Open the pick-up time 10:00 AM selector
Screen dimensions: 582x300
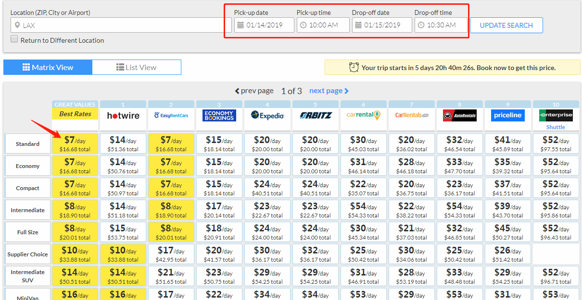click(323, 25)
